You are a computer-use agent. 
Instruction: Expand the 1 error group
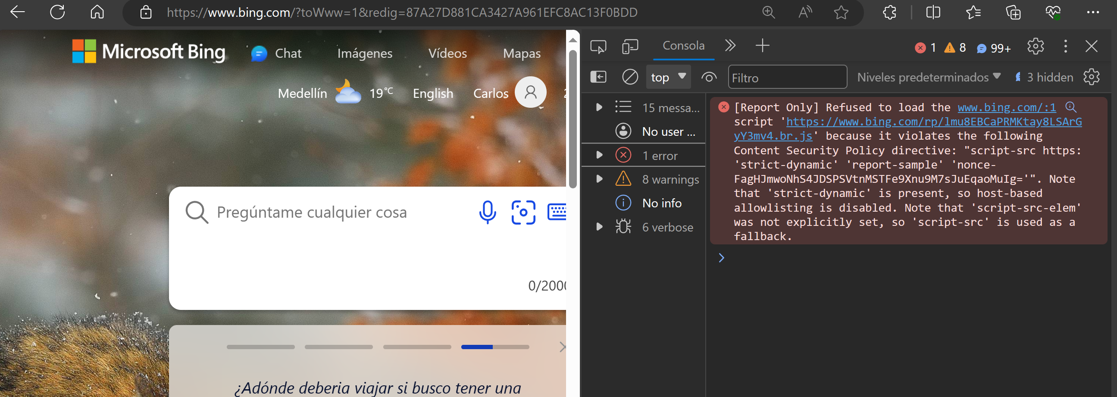pyautogui.click(x=599, y=155)
